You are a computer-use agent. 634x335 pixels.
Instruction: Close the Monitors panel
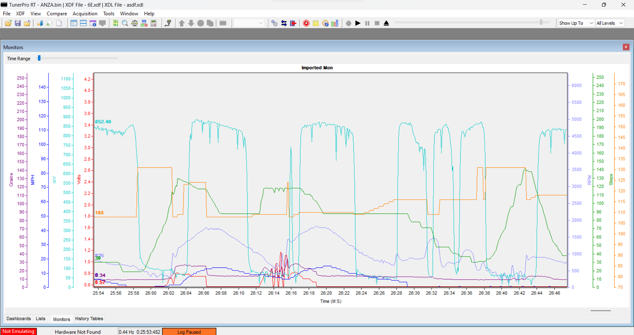tap(626, 47)
